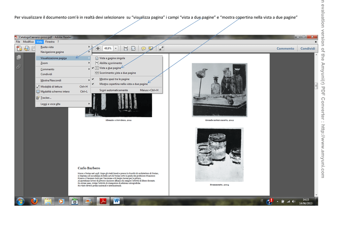Viewport: 338px width, 239px height.
Task: Toggle Mostra spazi tra le pagine
Action: click(127, 79)
